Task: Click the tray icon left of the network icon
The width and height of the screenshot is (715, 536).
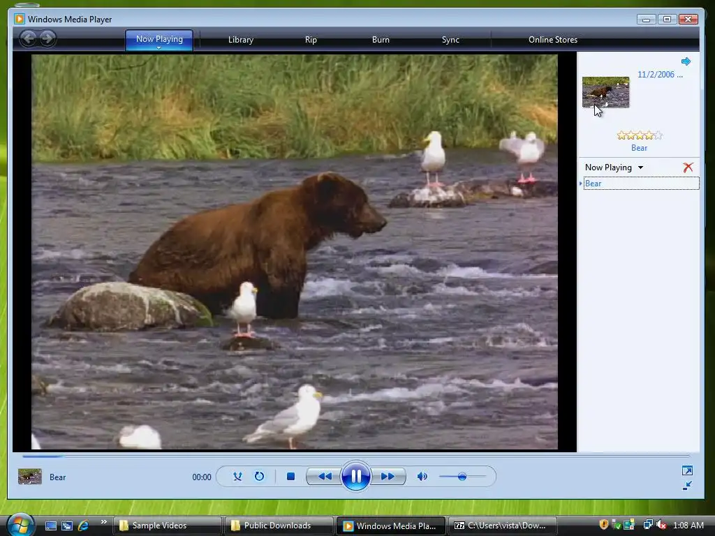Action: click(x=629, y=525)
